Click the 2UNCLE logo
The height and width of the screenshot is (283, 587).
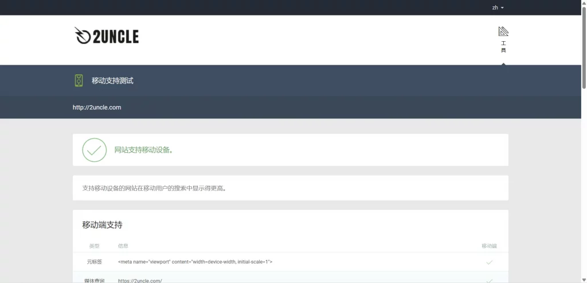107,36
